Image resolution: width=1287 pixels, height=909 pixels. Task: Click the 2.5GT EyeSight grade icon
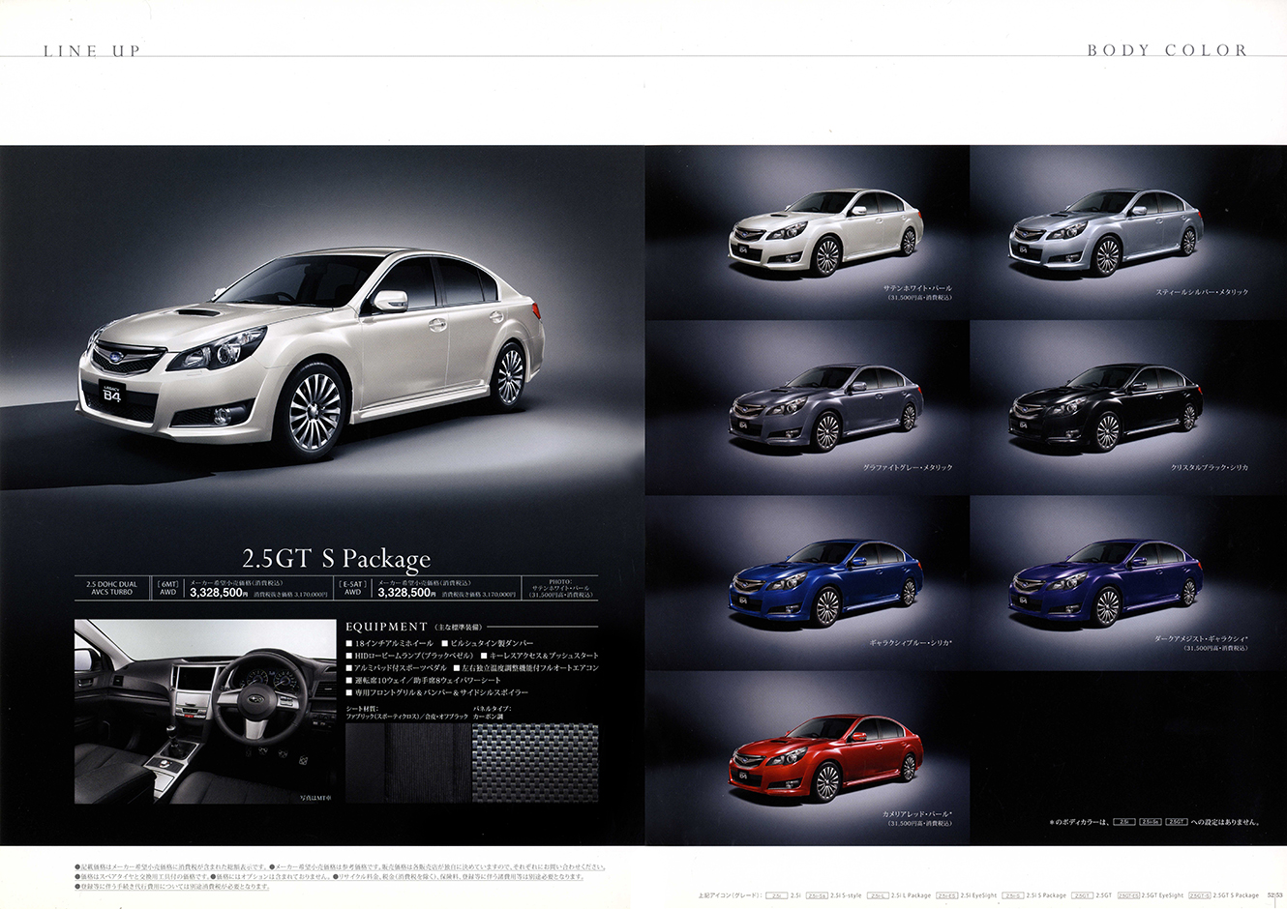tap(1128, 895)
